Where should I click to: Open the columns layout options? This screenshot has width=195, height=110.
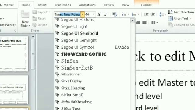(154, 23)
